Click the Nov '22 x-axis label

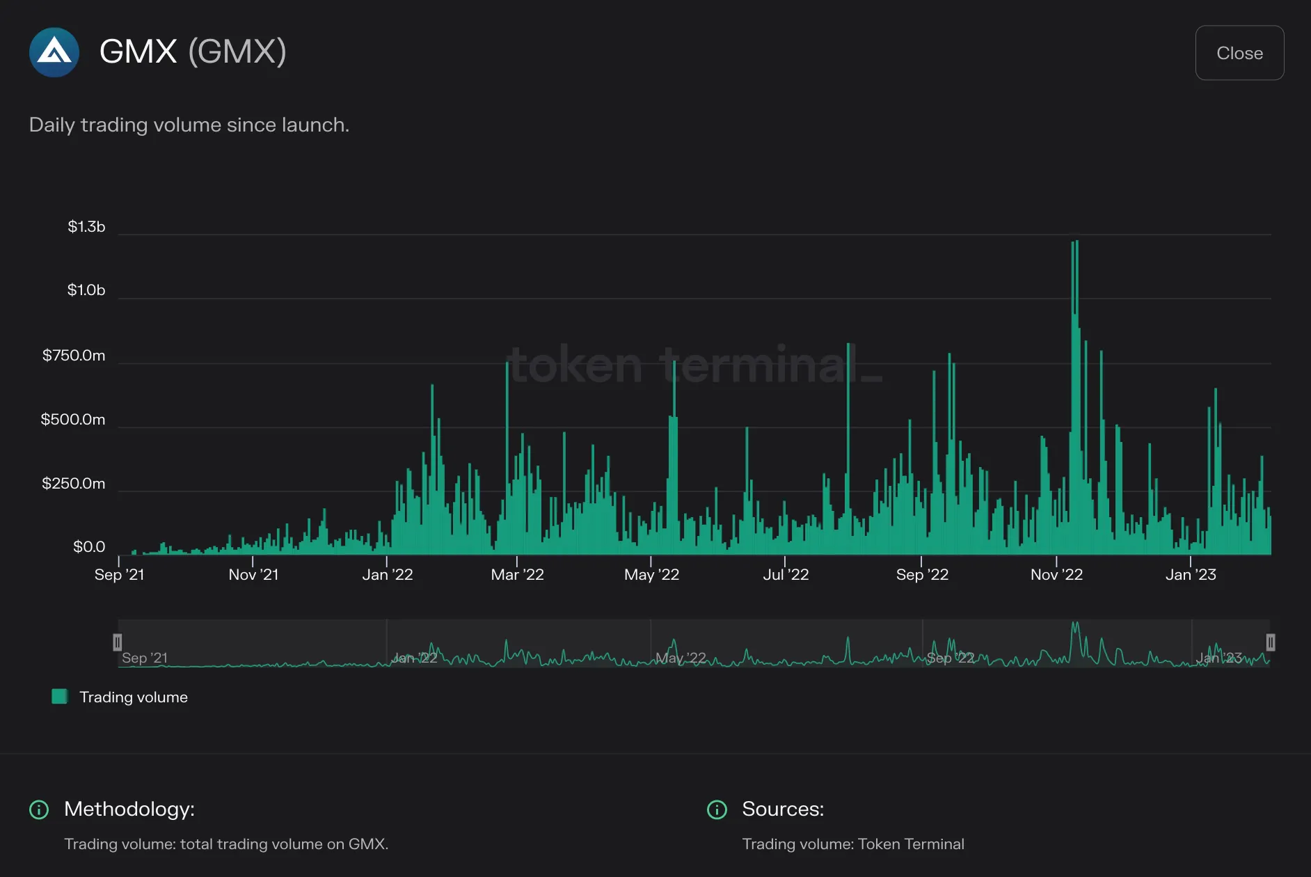pyautogui.click(x=1056, y=574)
